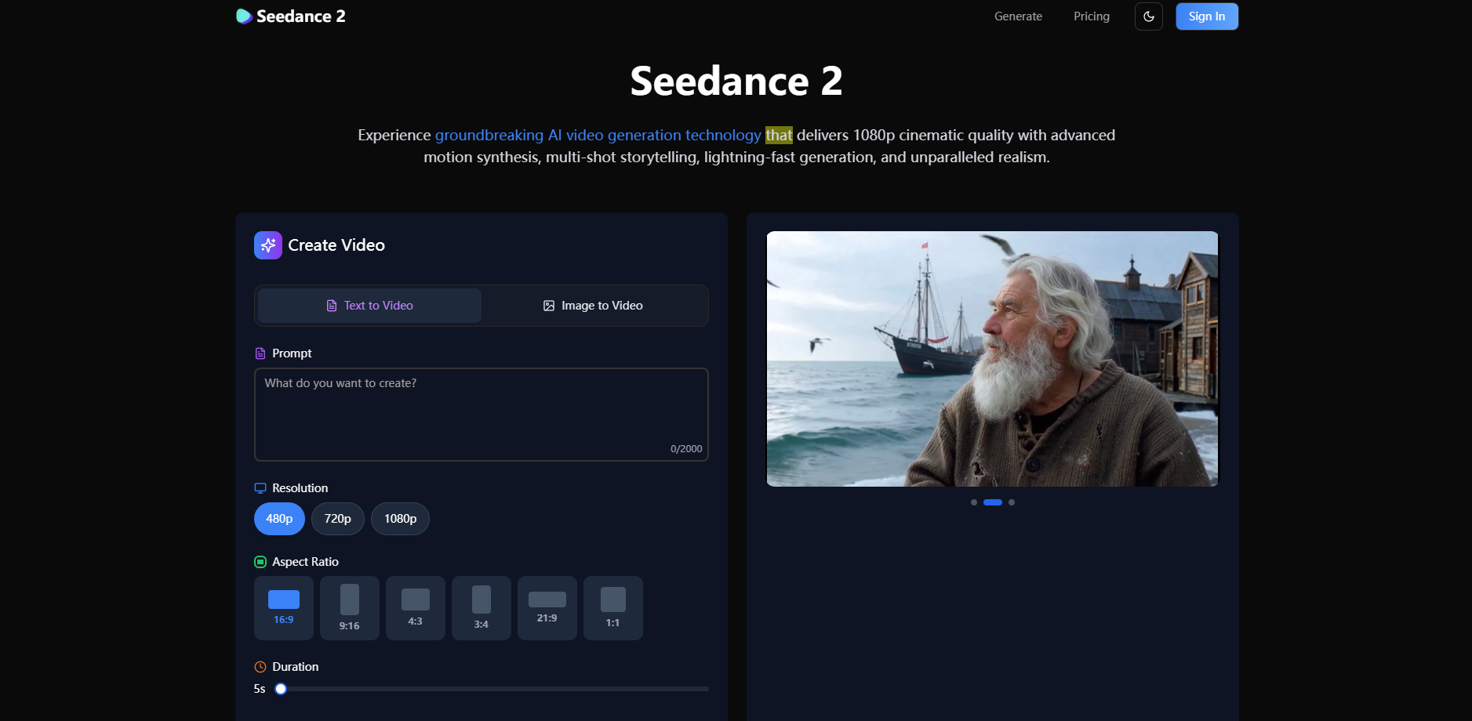The image size is (1472, 721).
Task: Click the Seedance 2 logo icon
Action: point(243,16)
